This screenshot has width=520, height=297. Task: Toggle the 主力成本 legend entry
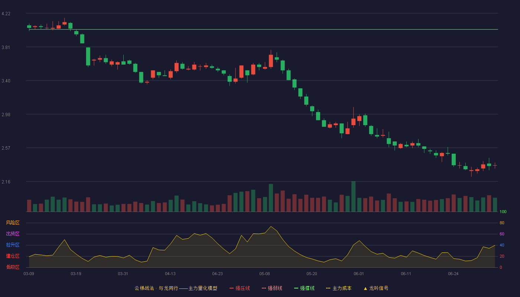[339, 288]
